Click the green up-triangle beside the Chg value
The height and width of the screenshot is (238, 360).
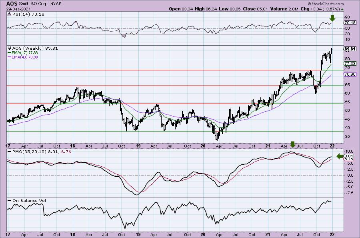342,9
